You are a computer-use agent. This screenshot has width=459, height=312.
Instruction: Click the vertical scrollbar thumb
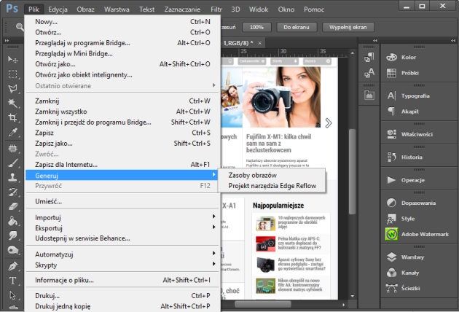click(352, 171)
